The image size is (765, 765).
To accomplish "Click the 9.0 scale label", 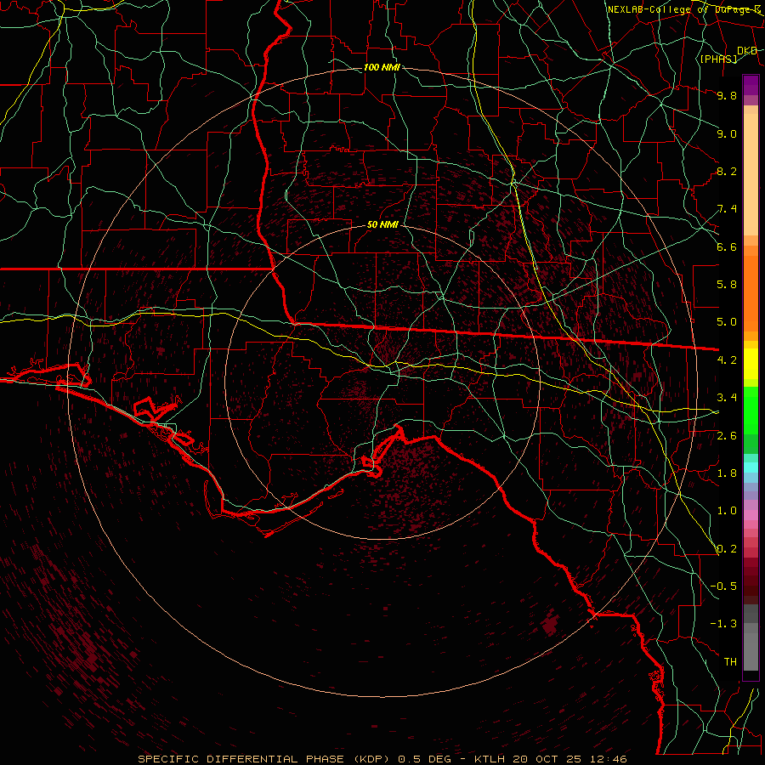I will (x=727, y=133).
